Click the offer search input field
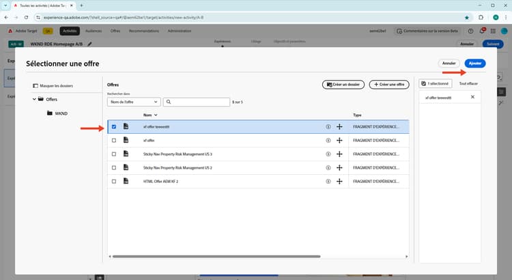The height and width of the screenshot is (280, 512). [197, 102]
